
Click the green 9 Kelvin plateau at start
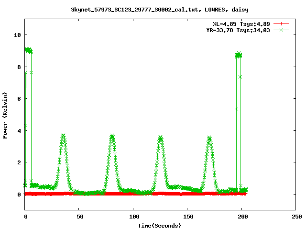pyautogui.click(x=29, y=51)
